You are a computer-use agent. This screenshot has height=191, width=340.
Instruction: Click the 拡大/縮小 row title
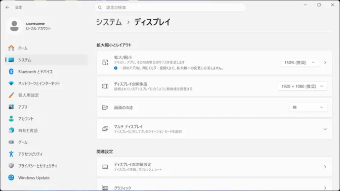[123, 58]
